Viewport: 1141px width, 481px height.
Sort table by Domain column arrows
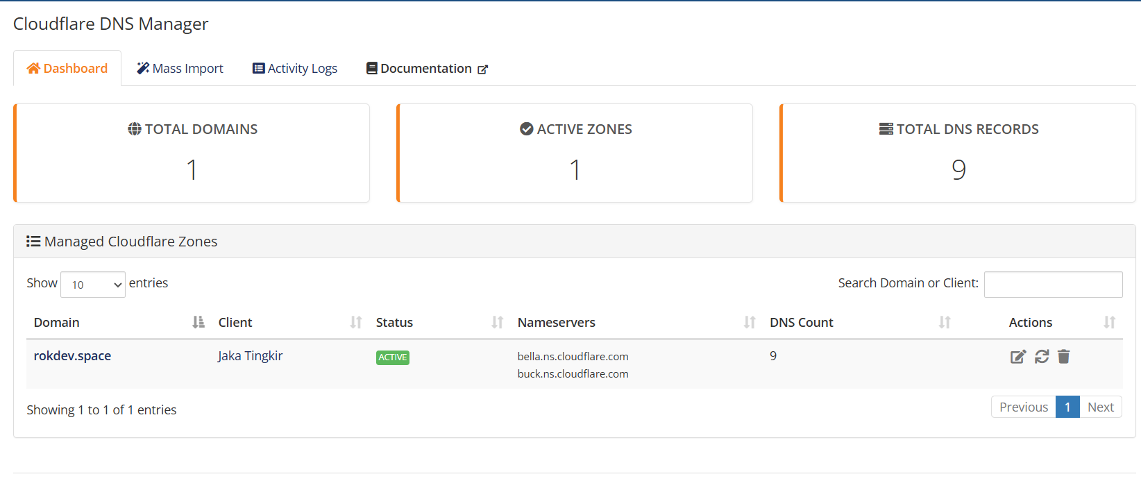pos(198,322)
